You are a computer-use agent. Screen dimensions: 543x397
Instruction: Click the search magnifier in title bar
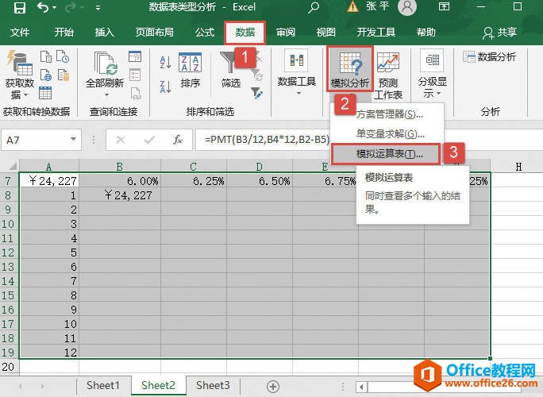(x=314, y=7)
